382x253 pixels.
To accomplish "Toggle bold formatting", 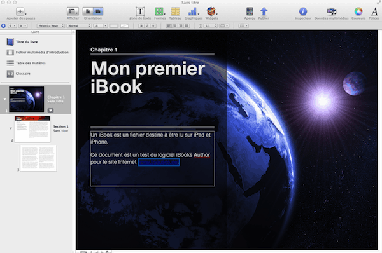I will coord(141,25).
